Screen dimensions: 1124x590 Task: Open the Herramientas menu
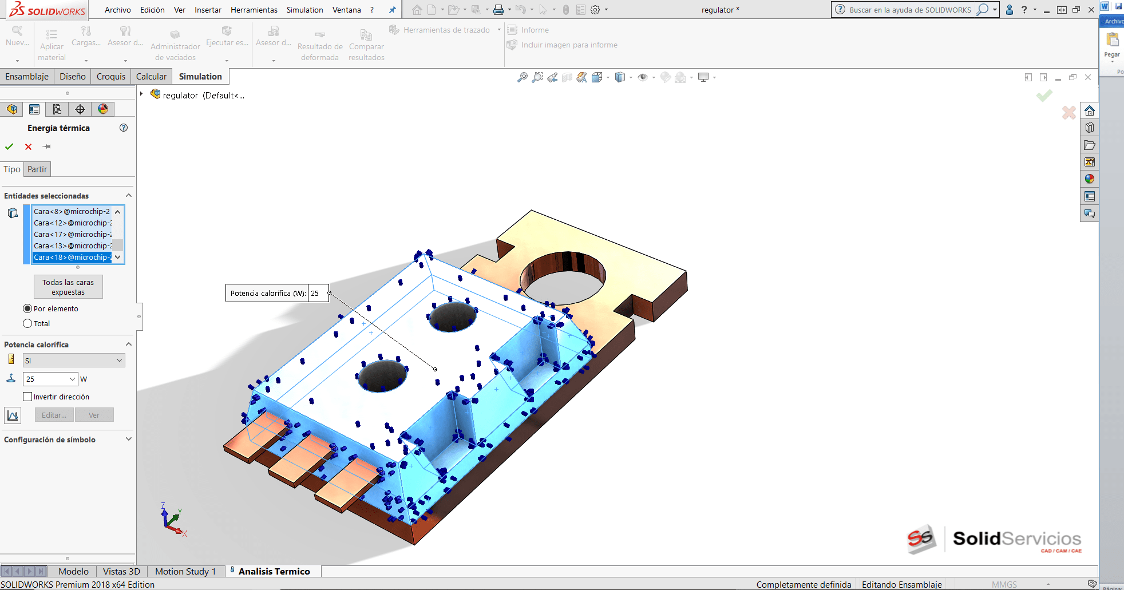pos(254,9)
